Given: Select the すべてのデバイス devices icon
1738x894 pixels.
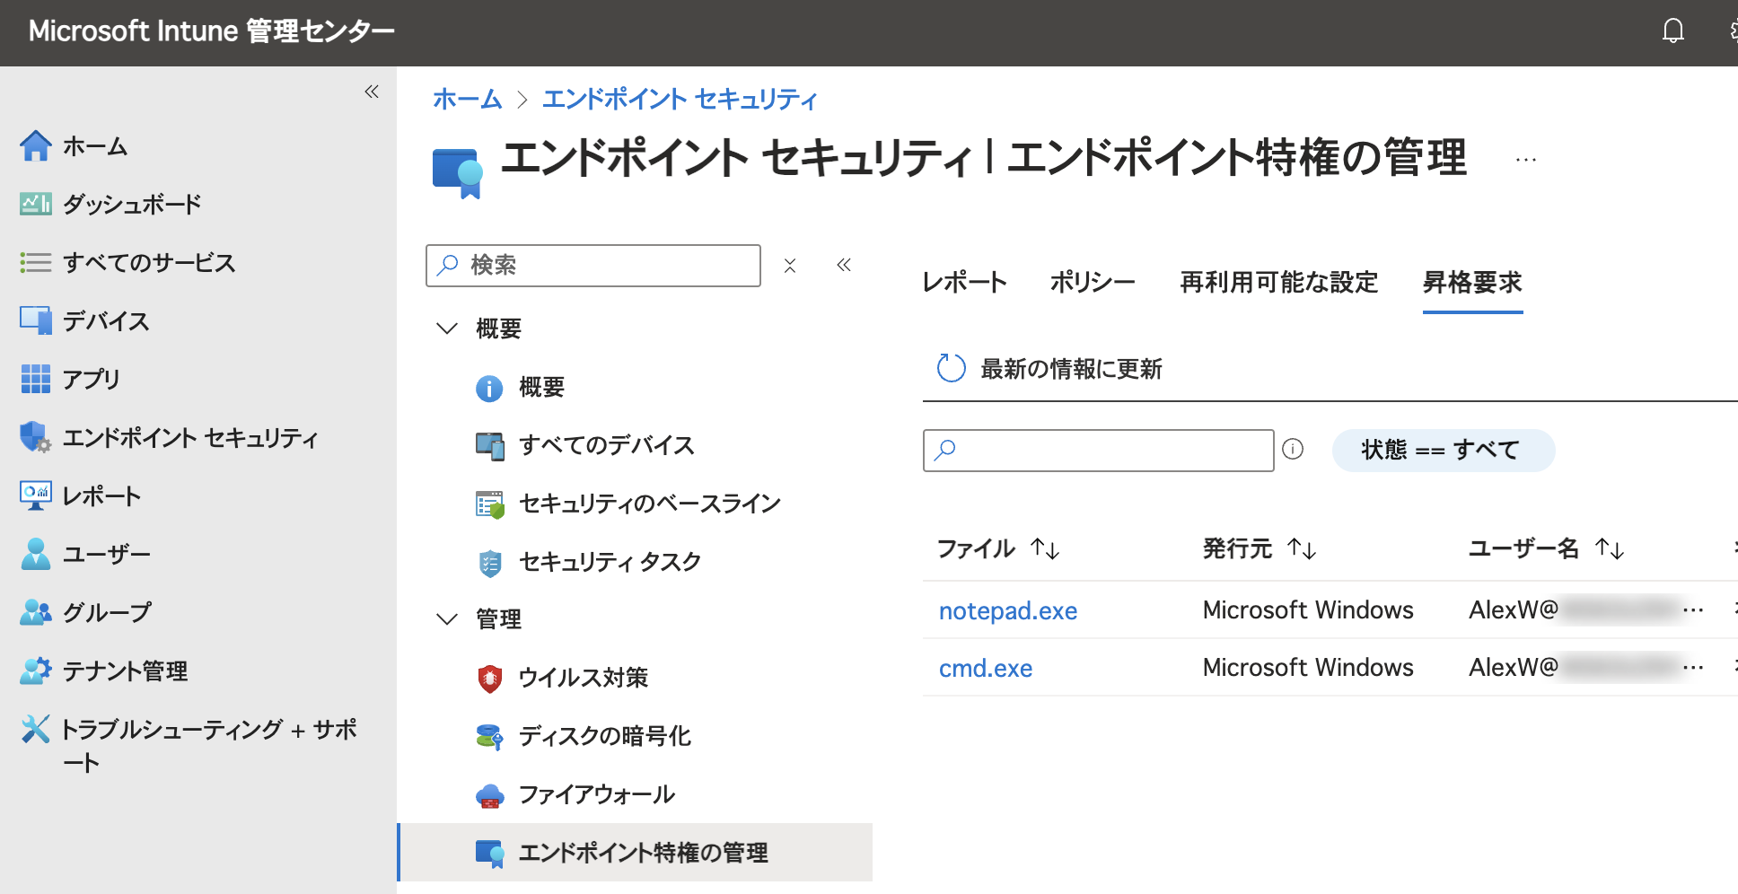Looking at the screenshot, I should [x=489, y=446].
